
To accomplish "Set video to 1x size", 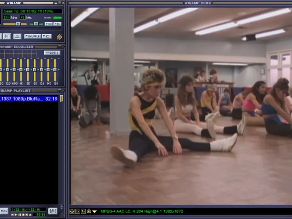I will pos(78,211).
